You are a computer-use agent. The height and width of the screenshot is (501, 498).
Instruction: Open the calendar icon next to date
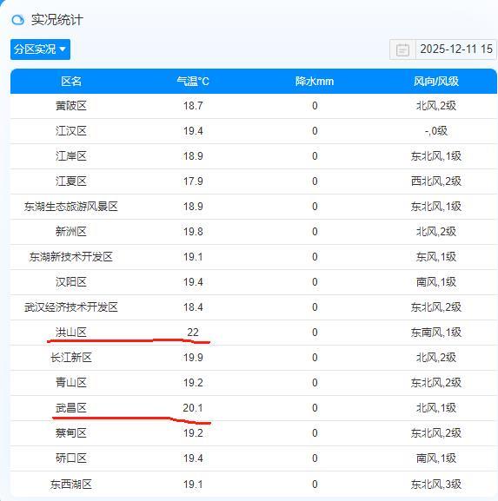(402, 49)
